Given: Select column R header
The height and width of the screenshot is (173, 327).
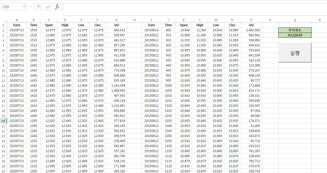Looking at the screenshot, I should coord(319,20).
